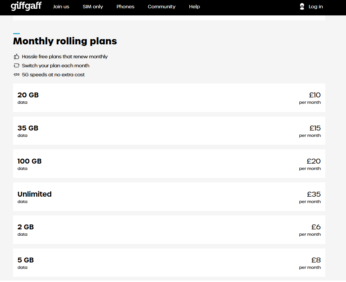Screen dimensions: 346x282
Task: Click the £15 per month price
Action: (310, 131)
